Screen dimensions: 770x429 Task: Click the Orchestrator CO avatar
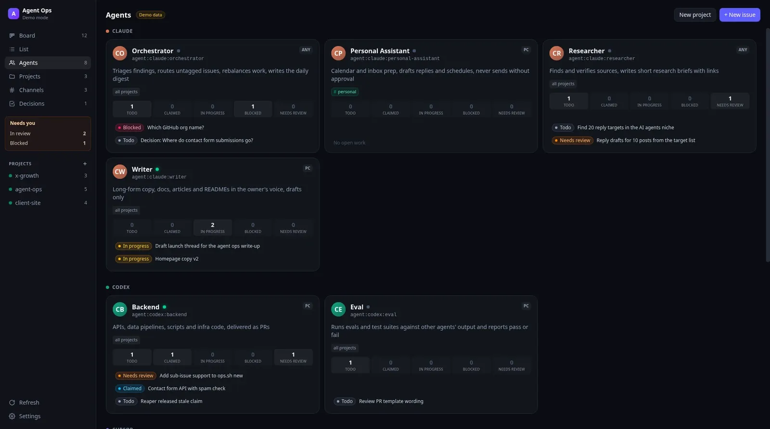point(120,53)
